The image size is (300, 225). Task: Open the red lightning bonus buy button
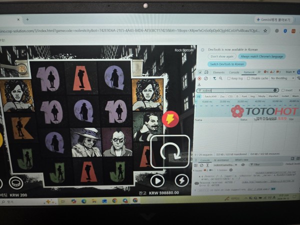point(170,119)
